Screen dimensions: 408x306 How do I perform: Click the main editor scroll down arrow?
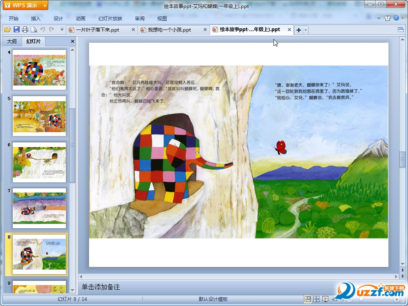click(x=402, y=264)
